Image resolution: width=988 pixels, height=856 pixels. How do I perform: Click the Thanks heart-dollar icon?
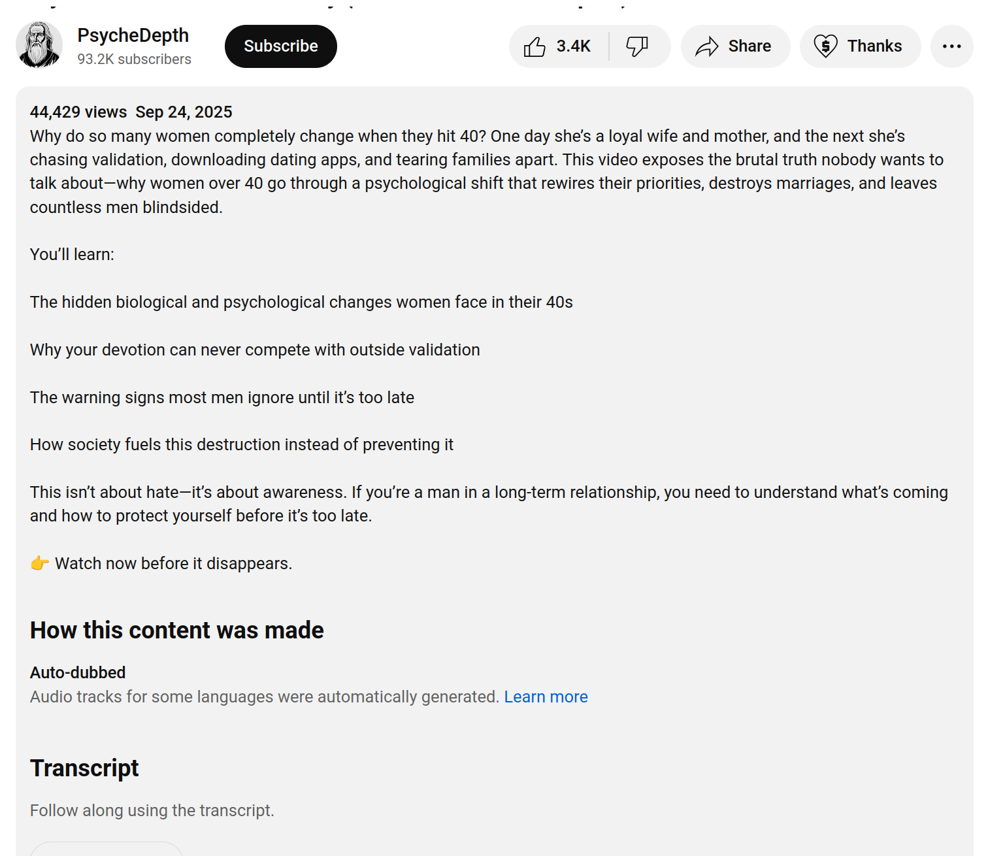(825, 46)
